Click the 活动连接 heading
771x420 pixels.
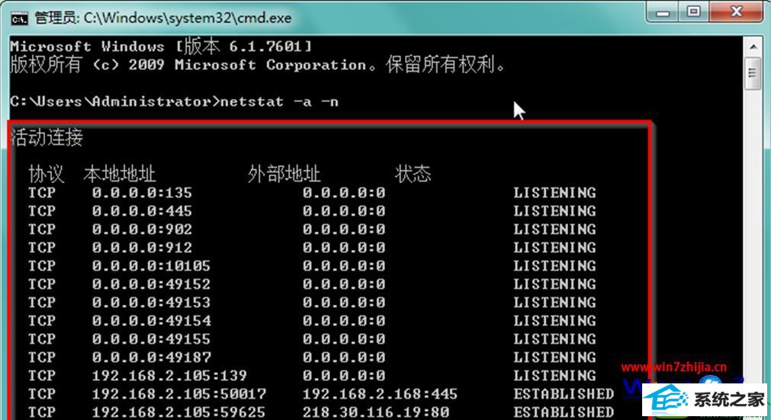click(47, 137)
